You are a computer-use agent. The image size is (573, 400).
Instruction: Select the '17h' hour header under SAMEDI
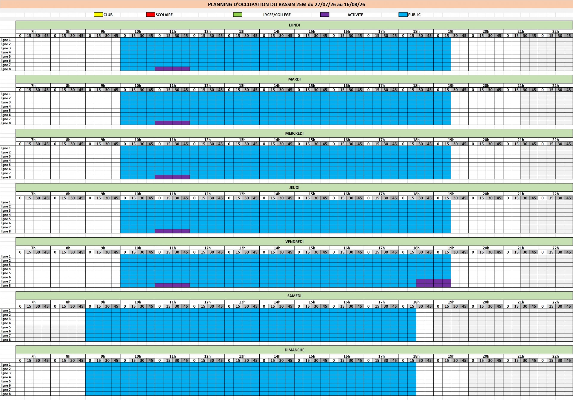(x=381, y=302)
